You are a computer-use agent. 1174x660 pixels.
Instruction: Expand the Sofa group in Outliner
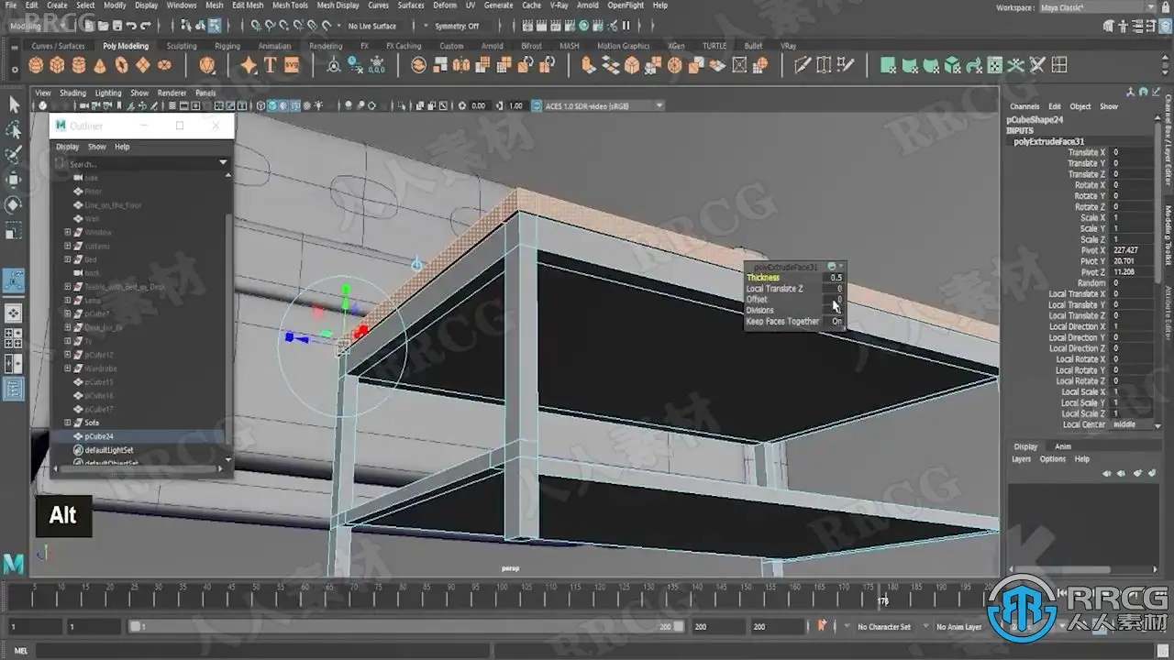(68, 423)
